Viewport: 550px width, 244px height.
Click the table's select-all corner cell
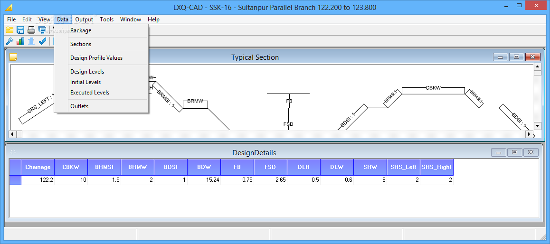click(x=15, y=167)
